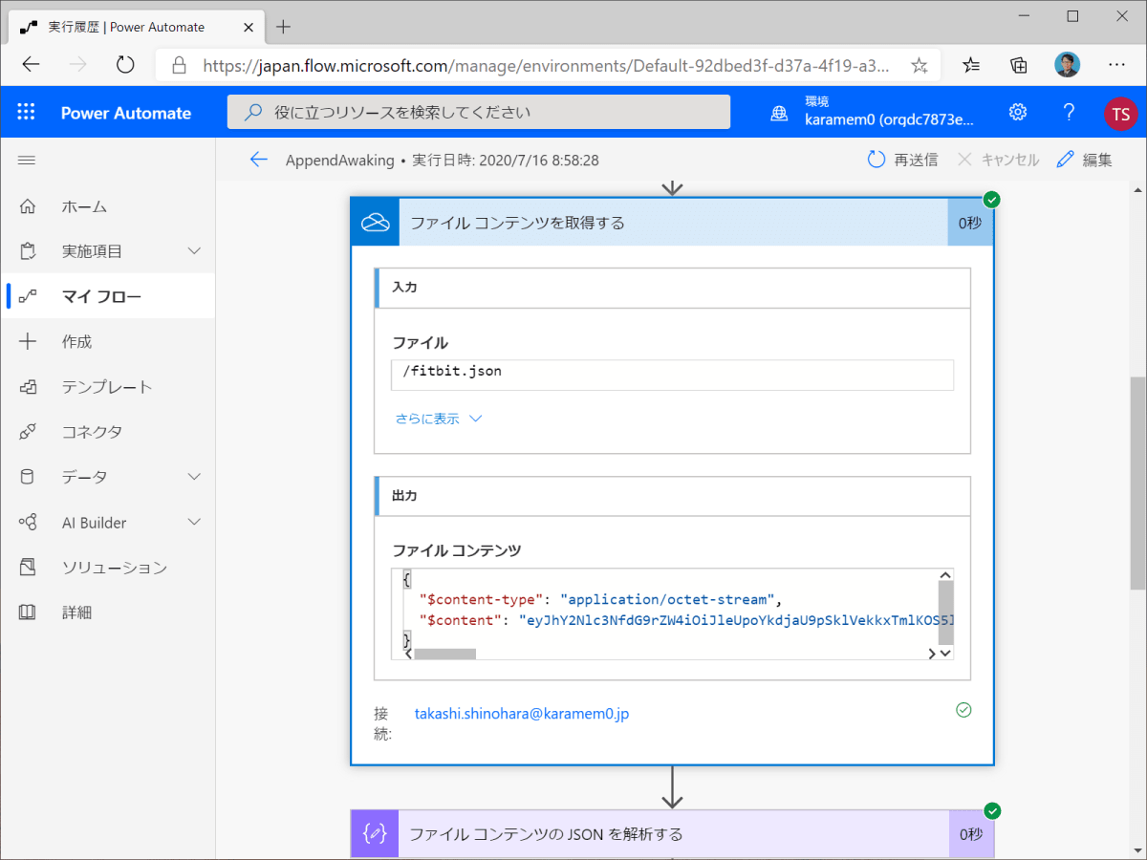Click the 0秒 duration on the file content action
Screen dimensions: 1147x860
970,223
